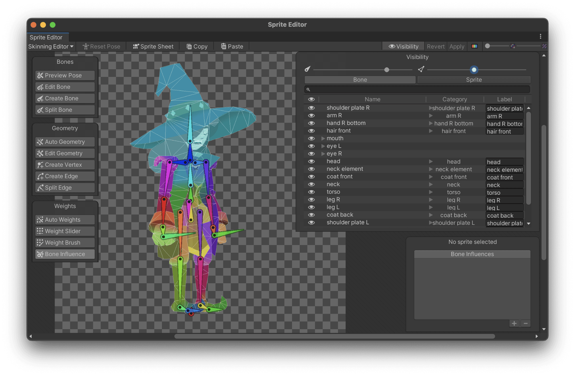Click the mesh opacity icon
This screenshot has width=575, height=376.
(421, 69)
